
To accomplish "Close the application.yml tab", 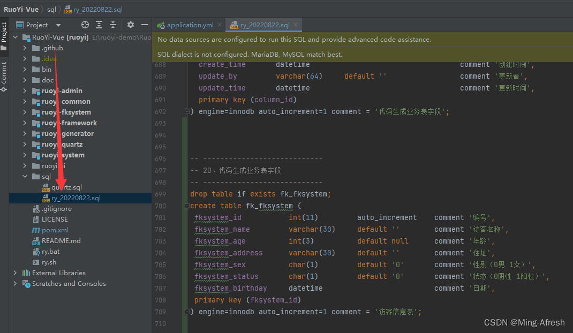I will 220,25.
